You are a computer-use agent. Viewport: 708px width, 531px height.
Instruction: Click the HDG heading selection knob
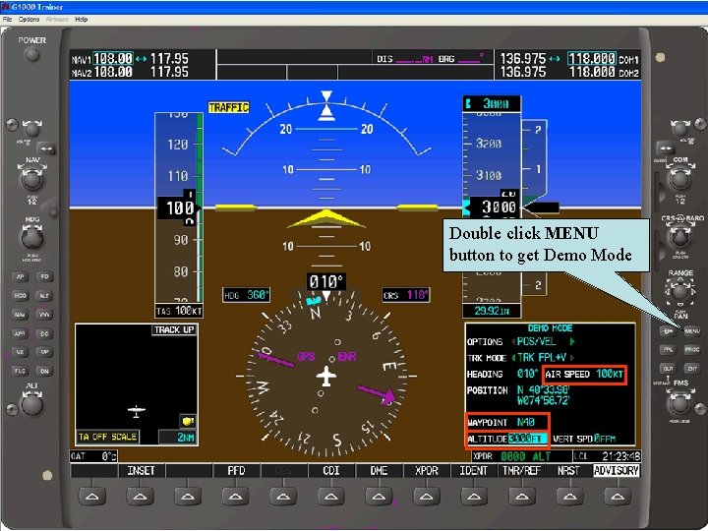pyautogui.click(x=32, y=238)
